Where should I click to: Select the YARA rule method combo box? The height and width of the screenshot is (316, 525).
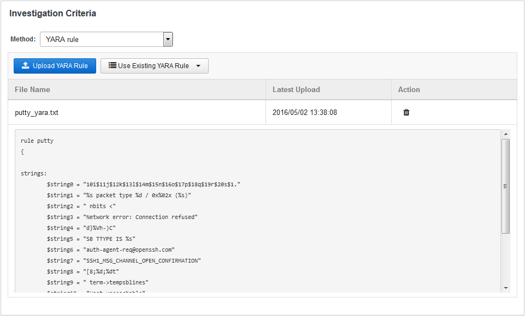pyautogui.click(x=102, y=39)
